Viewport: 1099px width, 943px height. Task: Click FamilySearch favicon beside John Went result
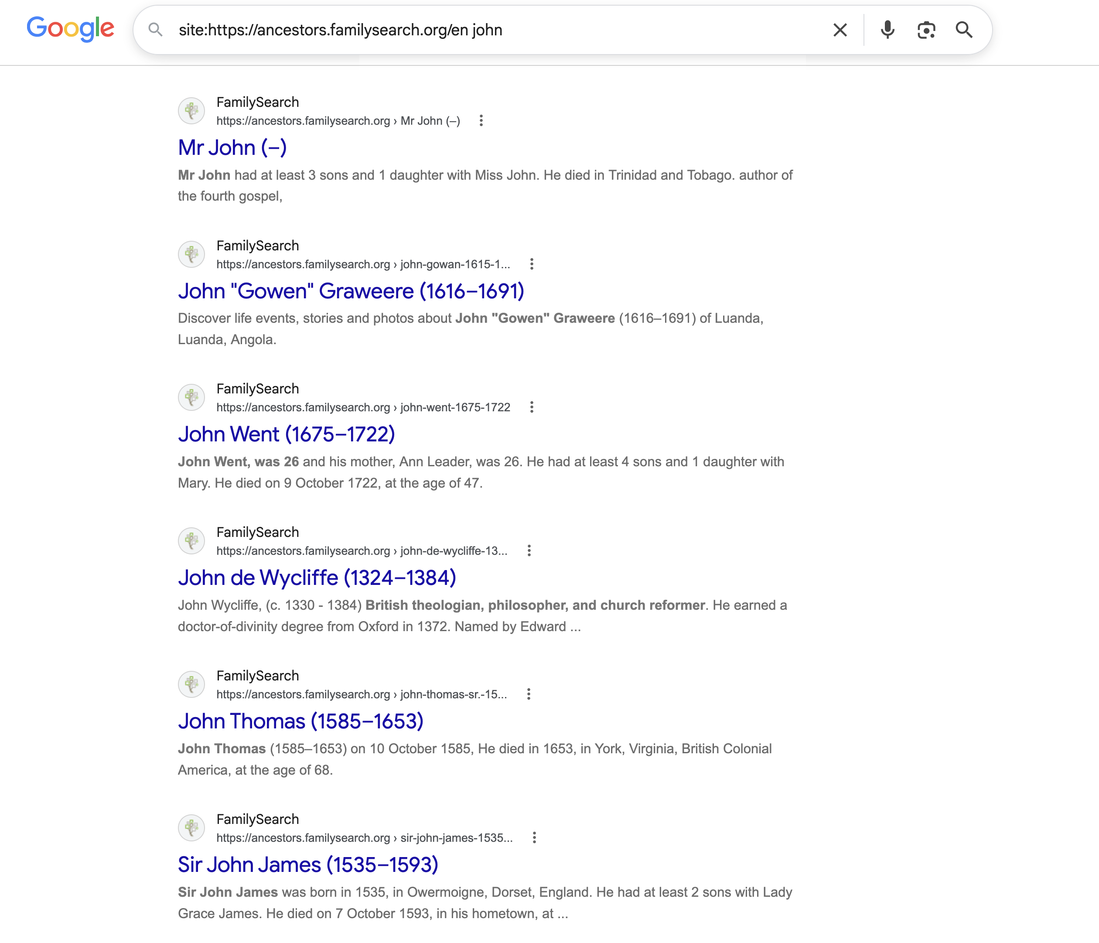tap(191, 397)
